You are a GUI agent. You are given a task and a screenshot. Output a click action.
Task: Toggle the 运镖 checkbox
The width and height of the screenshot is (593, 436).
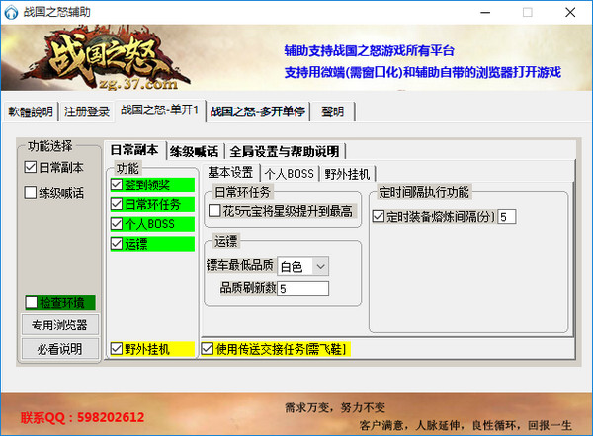(x=117, y=244)
